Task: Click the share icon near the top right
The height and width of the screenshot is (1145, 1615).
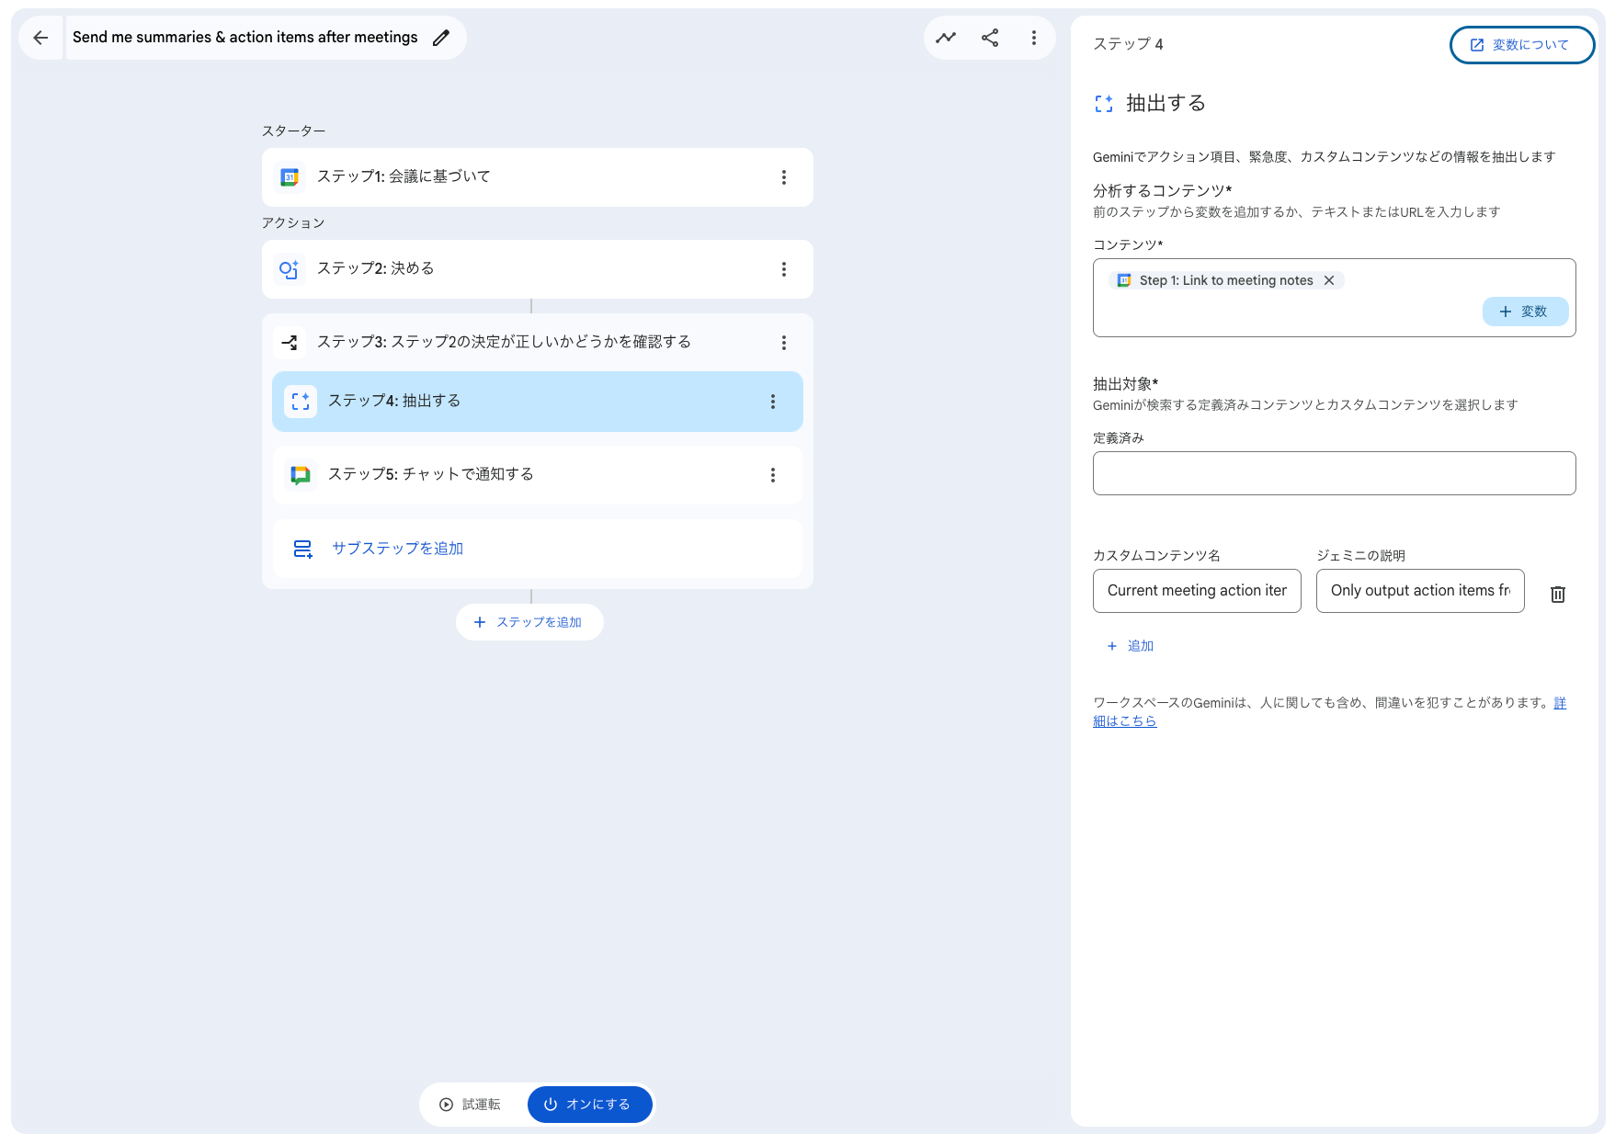Action: coord(990,38)
